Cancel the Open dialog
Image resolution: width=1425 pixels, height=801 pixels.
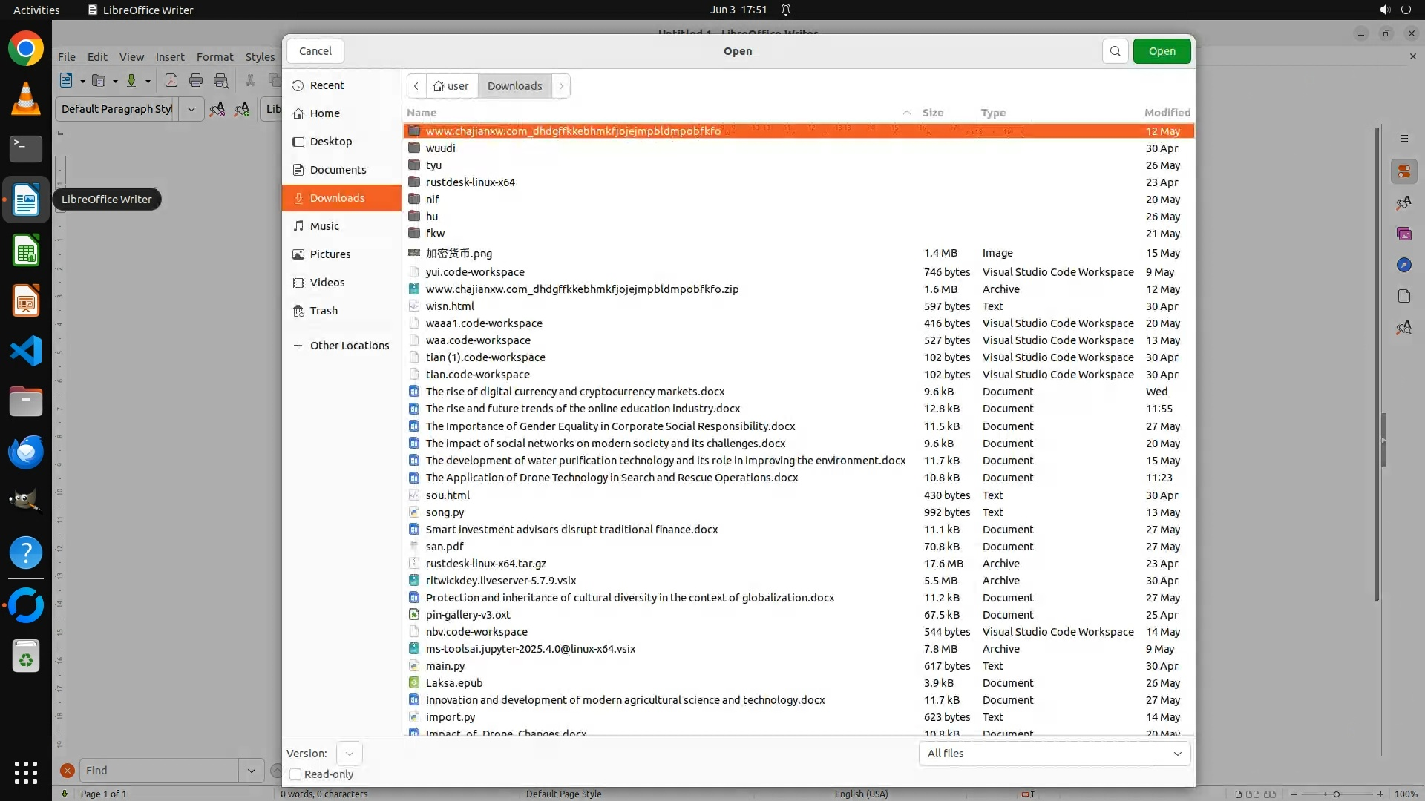(x=315, y=51)
